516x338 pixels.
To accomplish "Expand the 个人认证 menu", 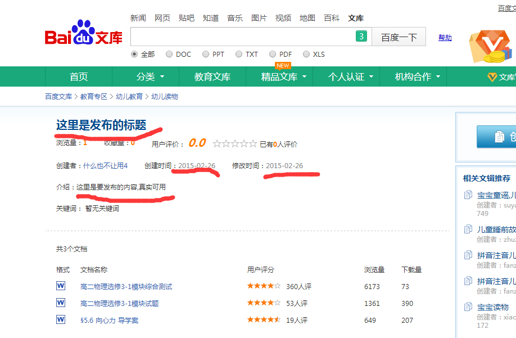I will 347,76.
